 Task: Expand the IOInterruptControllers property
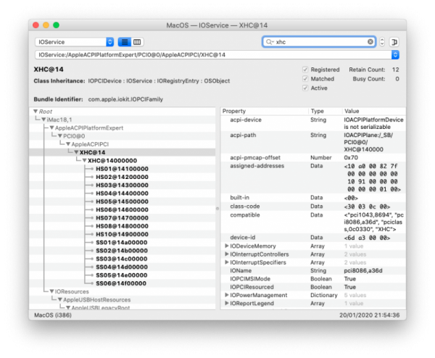[x=226, y=254]
